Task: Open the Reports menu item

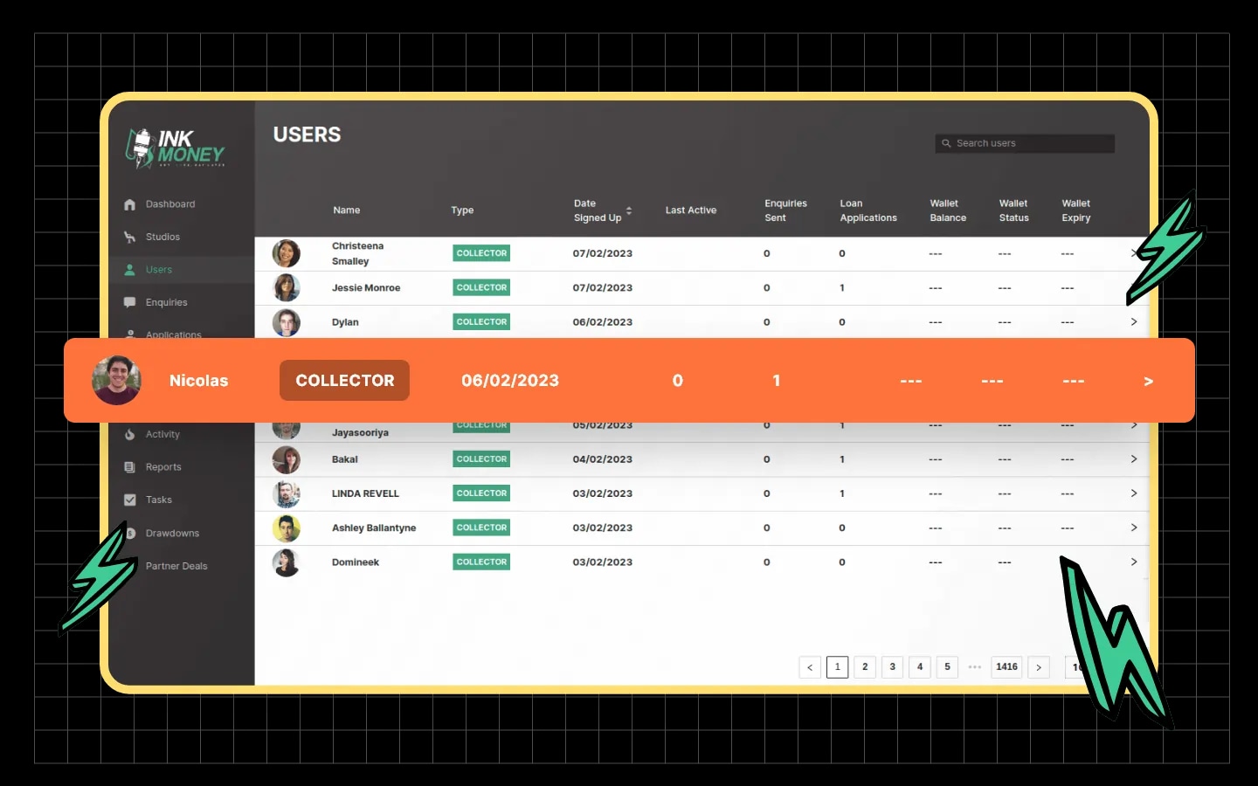Action: point(163,467)
